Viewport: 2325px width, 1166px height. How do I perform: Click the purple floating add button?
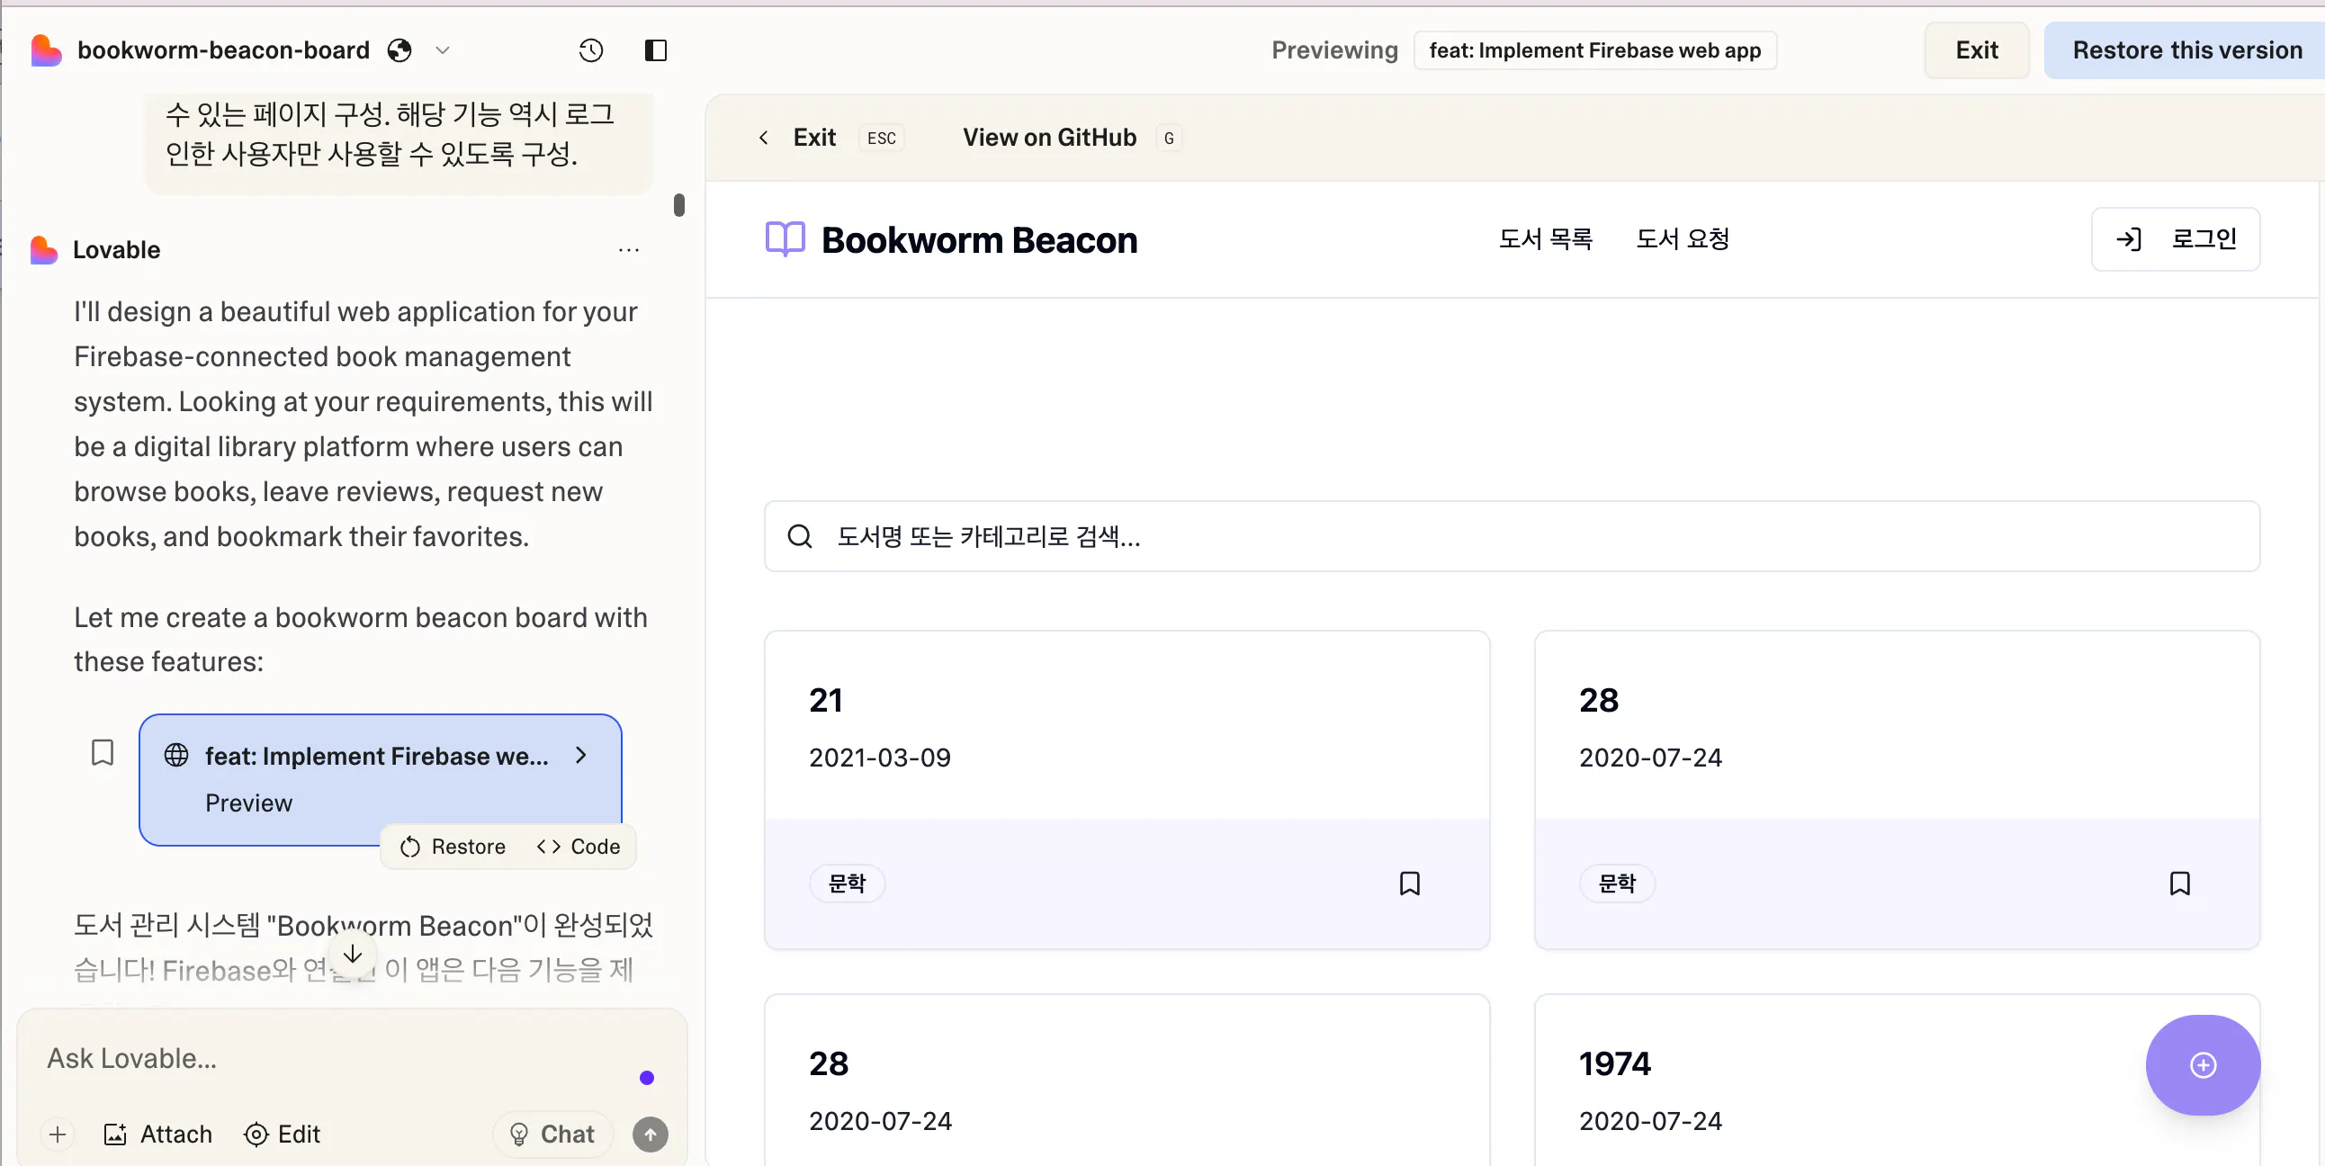tap(2203, 1065)
